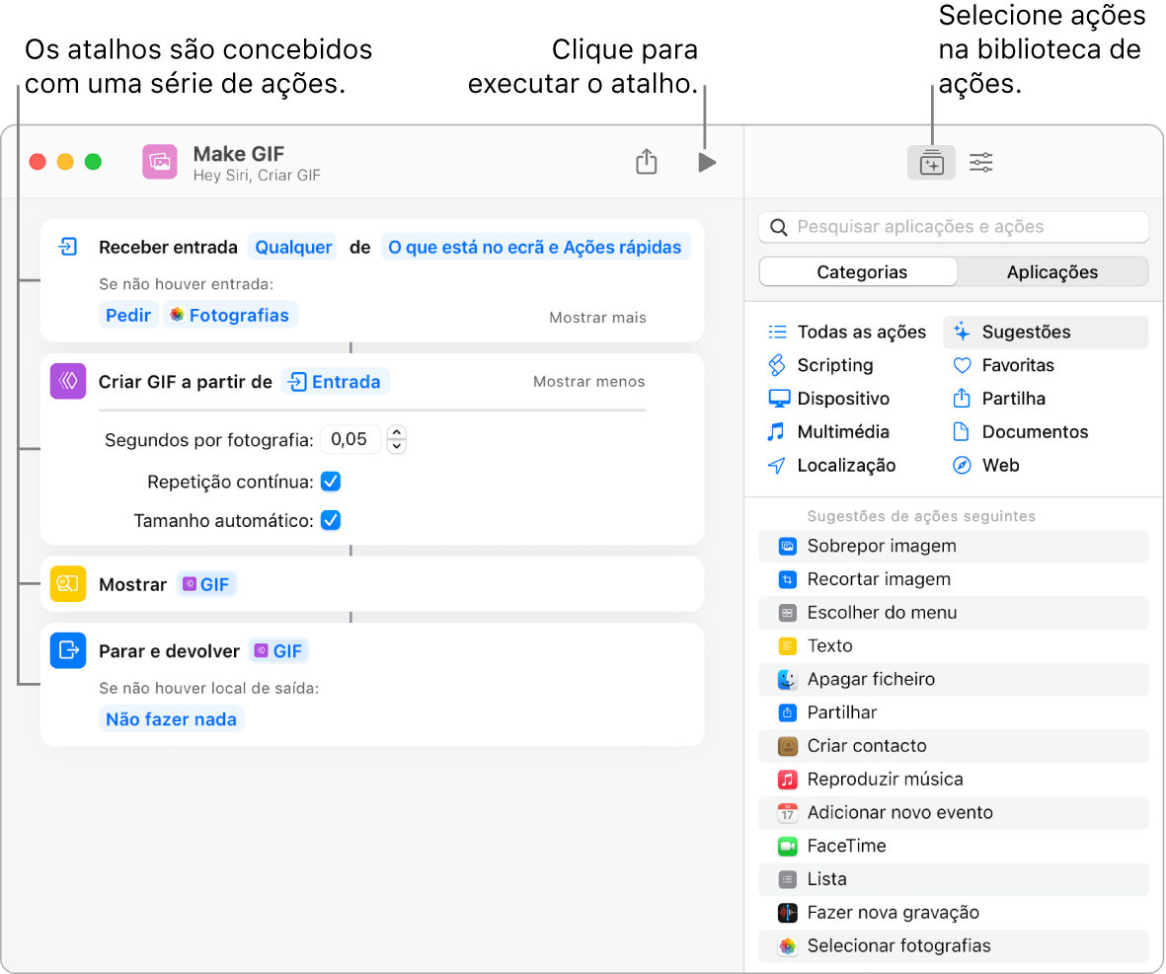The image size is (1166, 974).
Task: Click the Documentos category icon
Action: (x=963, y=431)
